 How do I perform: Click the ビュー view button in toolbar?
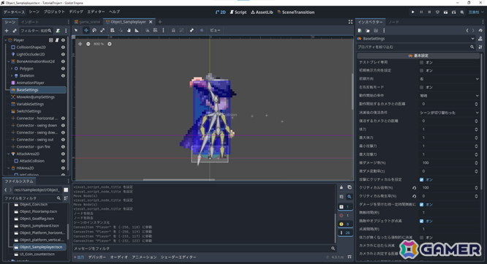pyautogui.click(x=215, y=30)
